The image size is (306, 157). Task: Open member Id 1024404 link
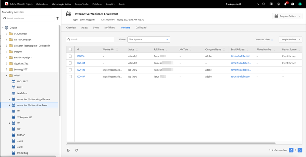[x=81, y=63]
